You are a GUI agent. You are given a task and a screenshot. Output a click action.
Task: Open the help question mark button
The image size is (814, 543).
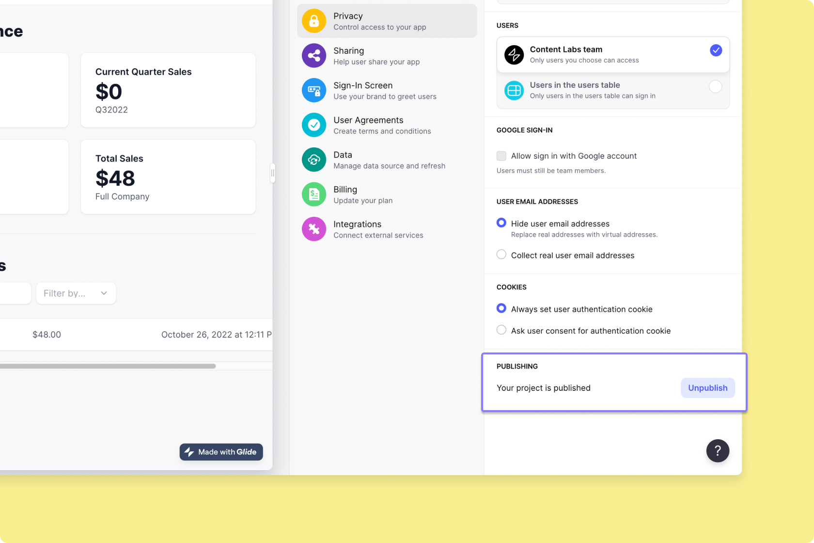(x=718, y=450)
